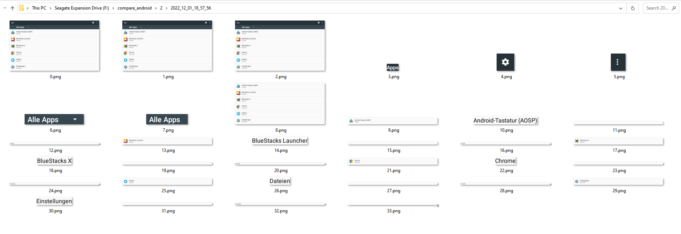Screen dimensions: 681x234
Task: Select the 25.png thumbnail
Action: click(x=167, y=182)
